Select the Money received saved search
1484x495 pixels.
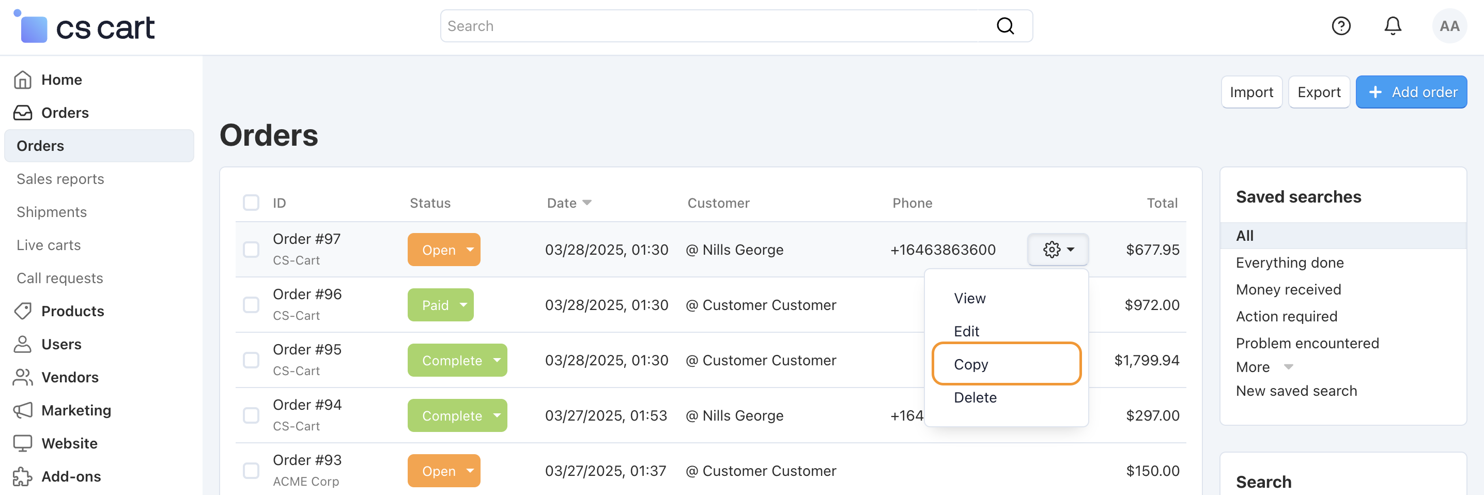[1288, 289]
